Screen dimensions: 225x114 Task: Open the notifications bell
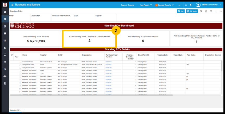[191, 5]
